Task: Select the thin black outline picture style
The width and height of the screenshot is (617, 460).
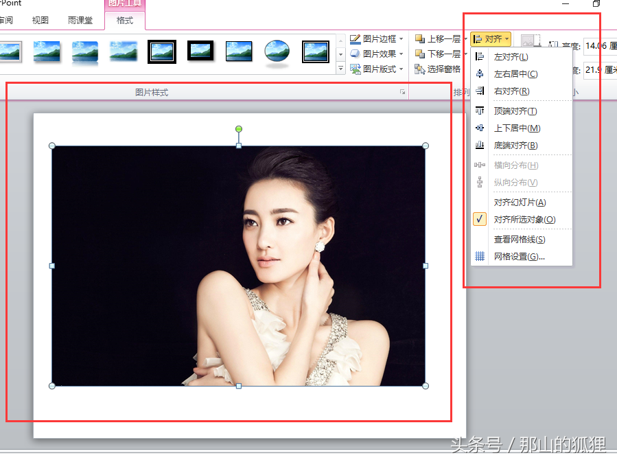Action: point(239,51)
